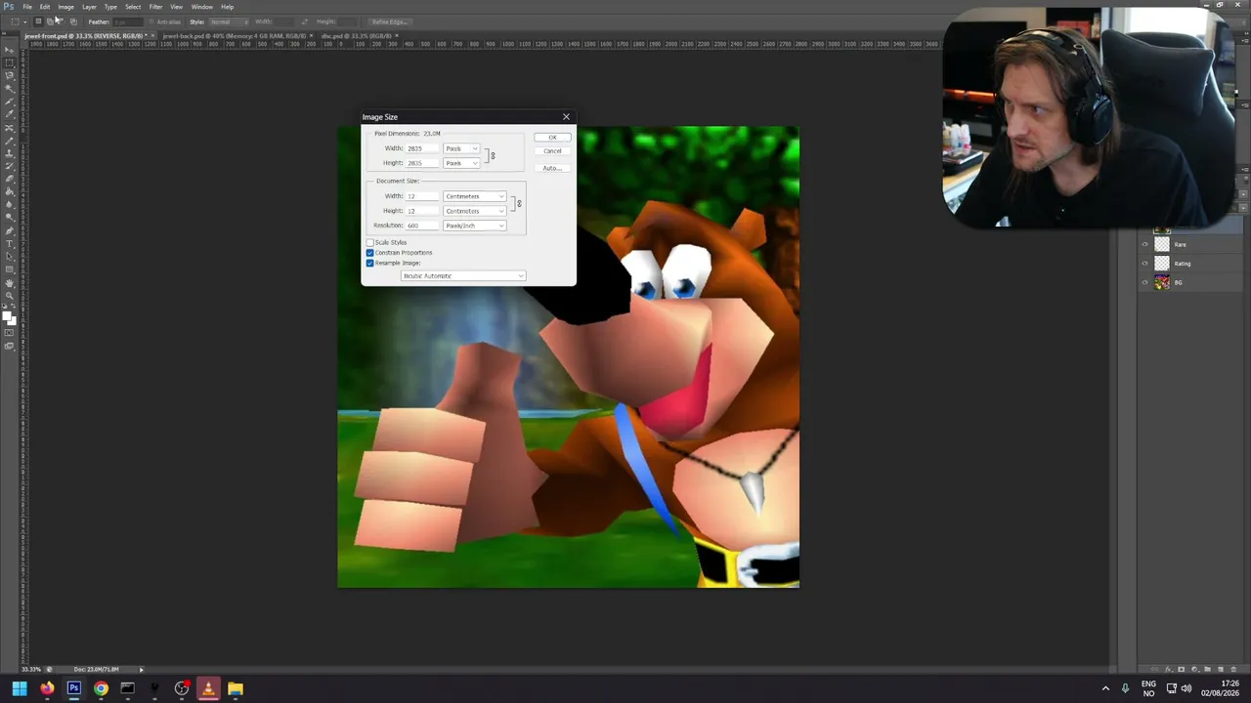
Task: Select the Crop tool
Action: coord(10,102)
